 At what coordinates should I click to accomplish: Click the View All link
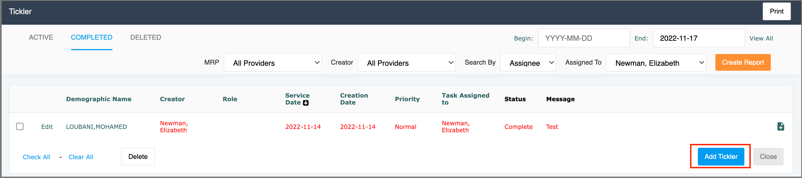pyautogui.click(x=761, y=39)
